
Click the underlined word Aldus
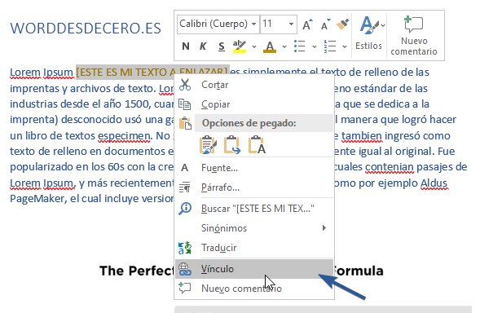(434, 183)
